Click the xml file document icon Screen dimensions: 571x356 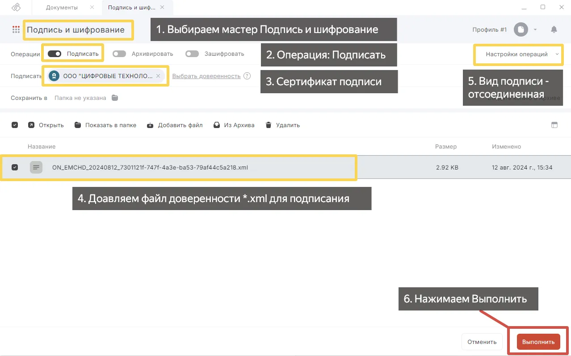click(36, 167)
